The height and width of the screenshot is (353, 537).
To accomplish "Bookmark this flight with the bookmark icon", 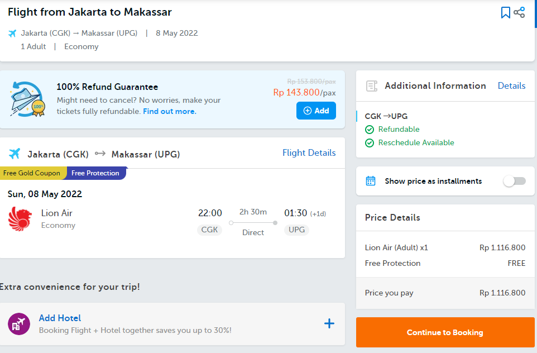I will click(506, 13).
